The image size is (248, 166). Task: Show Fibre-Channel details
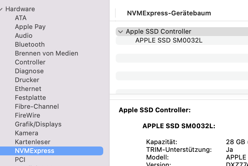click(x=37, y=107)
